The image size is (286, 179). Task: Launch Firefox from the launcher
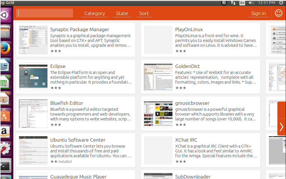click(x=5, y=48)
